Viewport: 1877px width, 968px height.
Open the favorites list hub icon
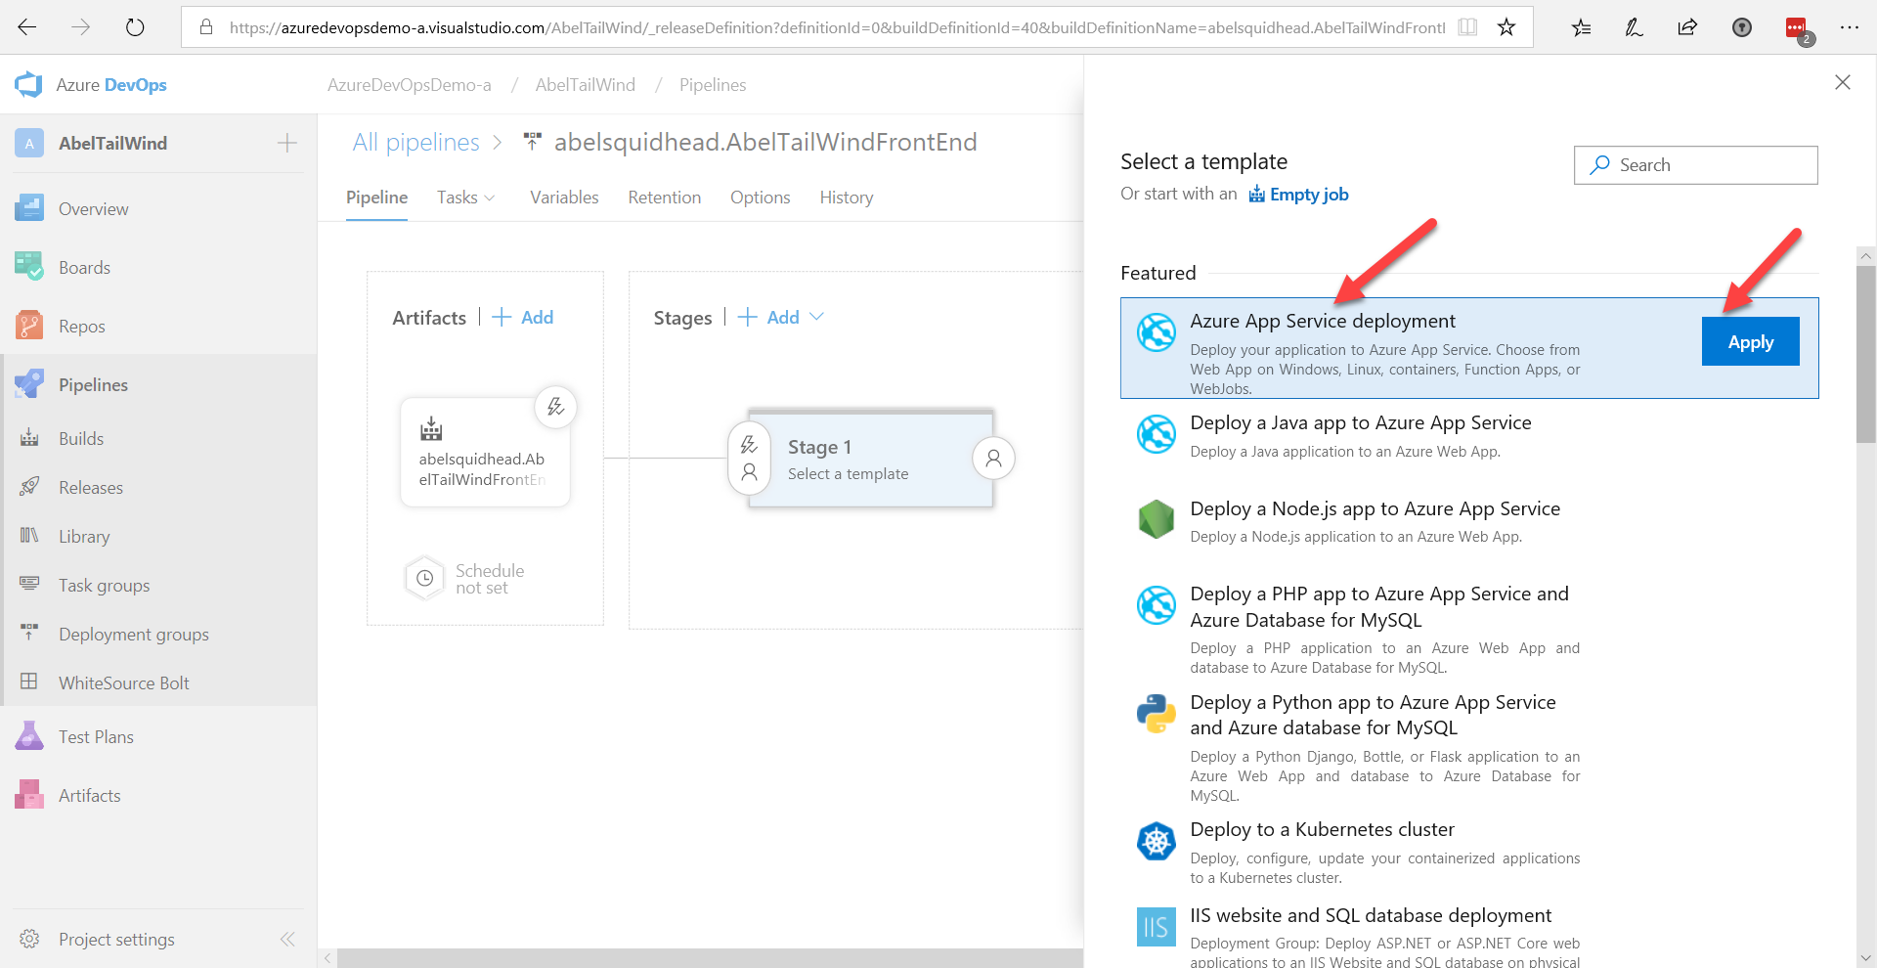[1581, 27]
